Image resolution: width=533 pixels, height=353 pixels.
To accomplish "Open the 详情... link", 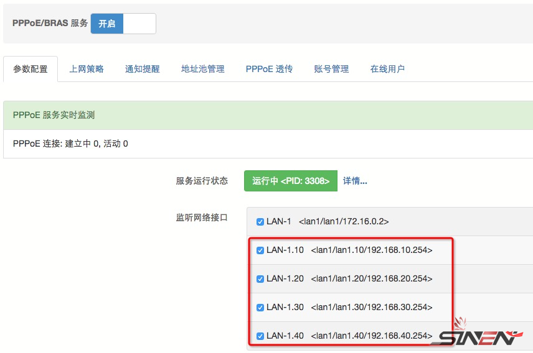I will tap(355, 181).
